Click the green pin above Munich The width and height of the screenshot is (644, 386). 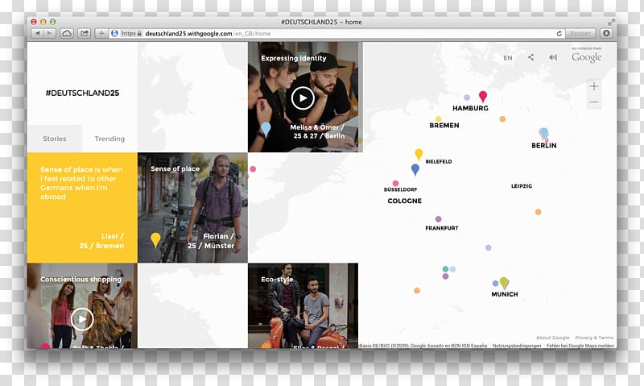click(x=504, y=282)
